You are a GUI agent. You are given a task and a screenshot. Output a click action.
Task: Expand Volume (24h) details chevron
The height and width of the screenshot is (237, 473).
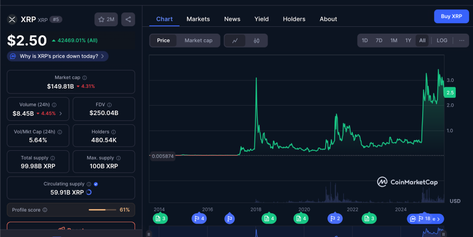click(x=61, y=113)
